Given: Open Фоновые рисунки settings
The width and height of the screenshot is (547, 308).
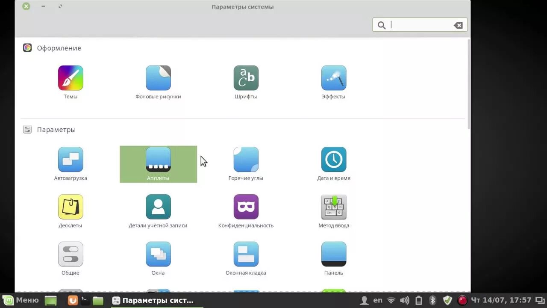Looking at the screenshot, I should click(x=158, y=78).
